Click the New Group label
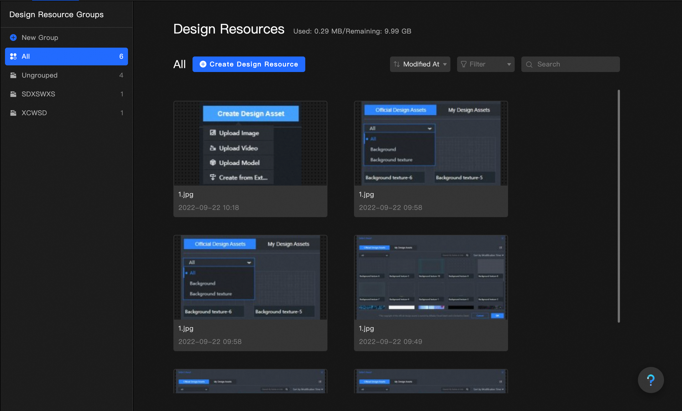The width and height of the screenshot is (682, 411). pos(40,37)
